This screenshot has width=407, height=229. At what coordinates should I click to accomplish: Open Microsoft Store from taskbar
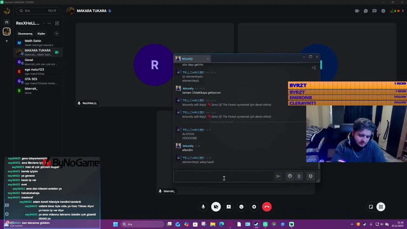pyautogui.click(x=195, y=224)
